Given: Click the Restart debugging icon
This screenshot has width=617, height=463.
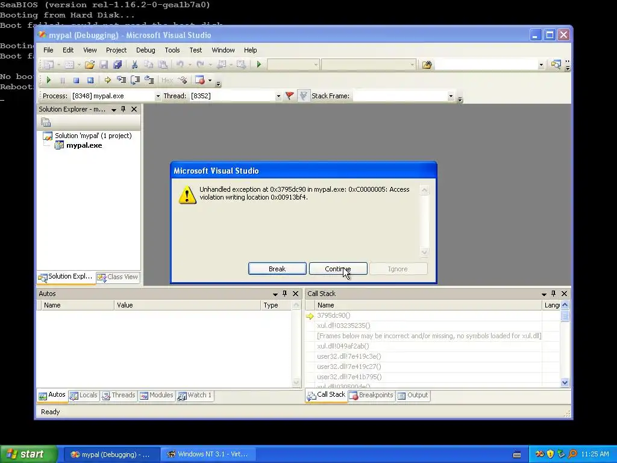Looking at the screenshot, I should 90,80.
